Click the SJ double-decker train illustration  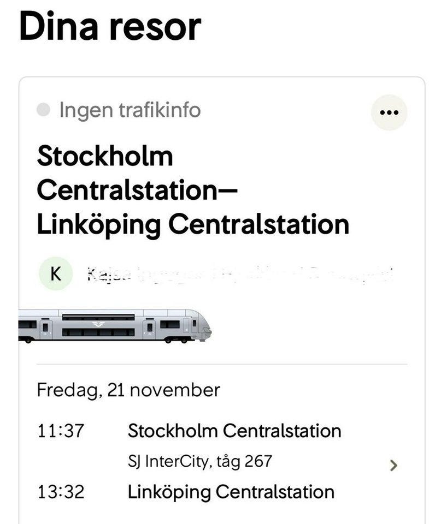[114, 326]
